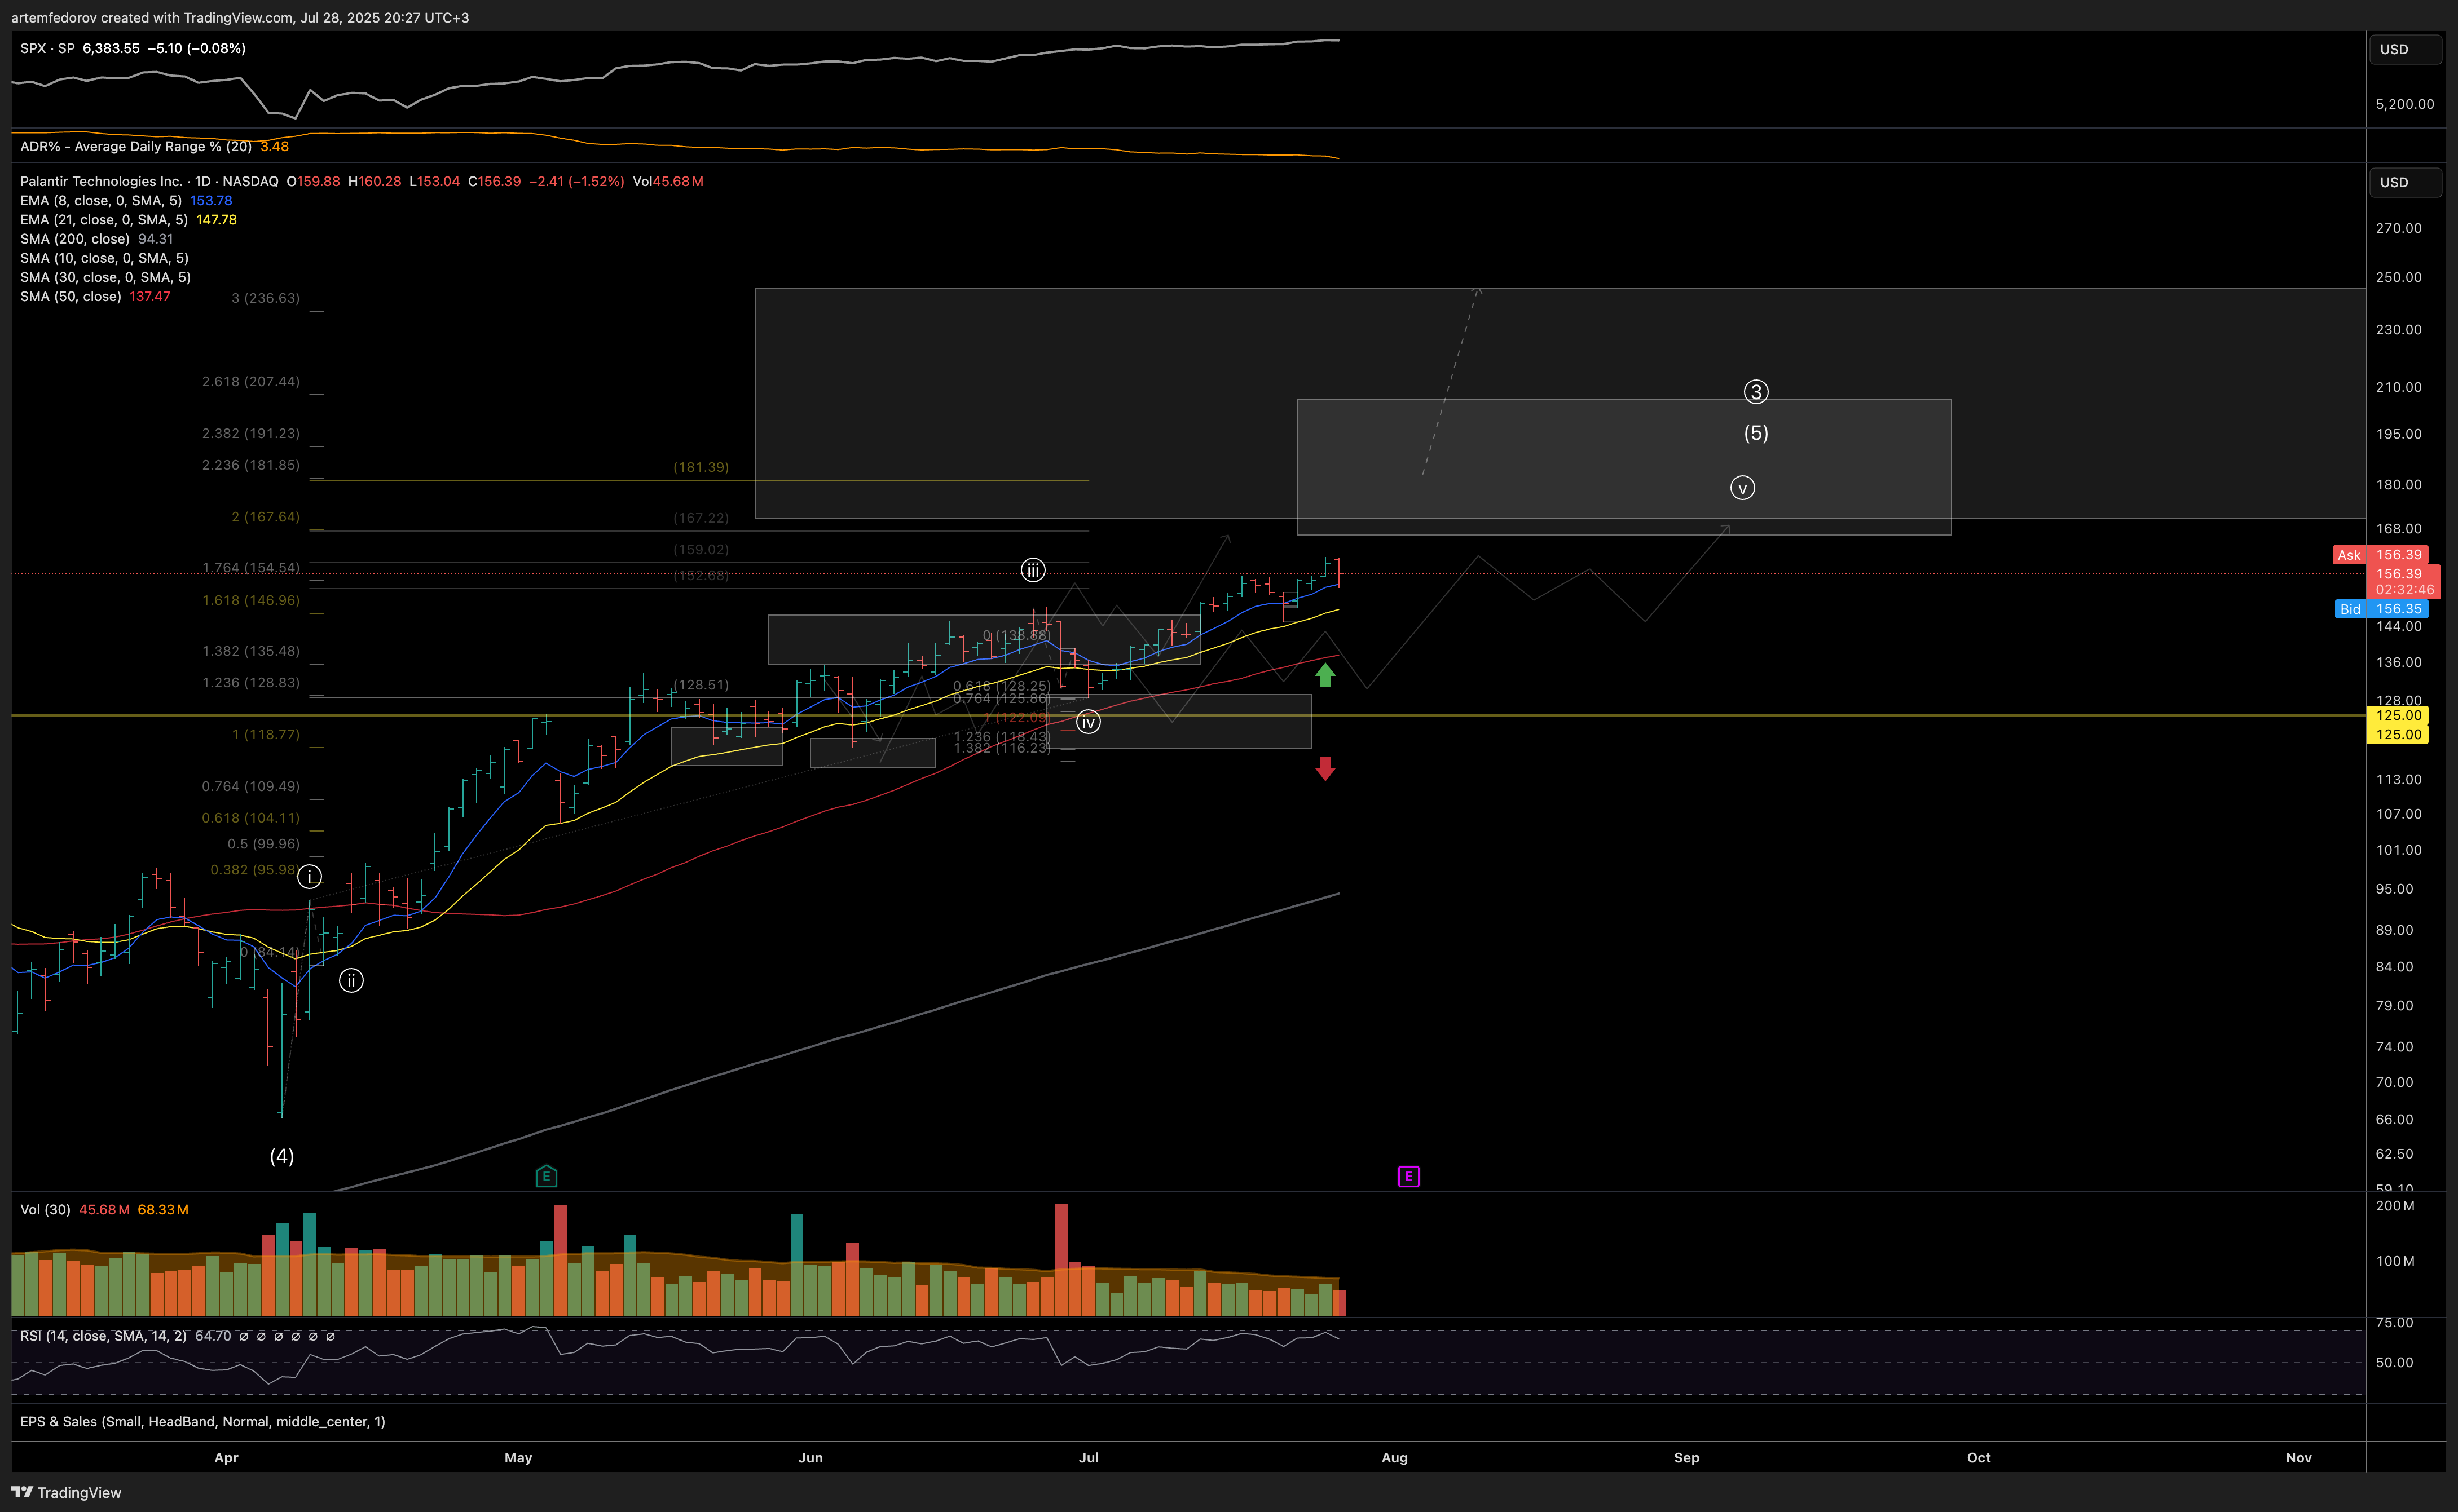Select the (4) wave label

click(x=282, y=1156)
